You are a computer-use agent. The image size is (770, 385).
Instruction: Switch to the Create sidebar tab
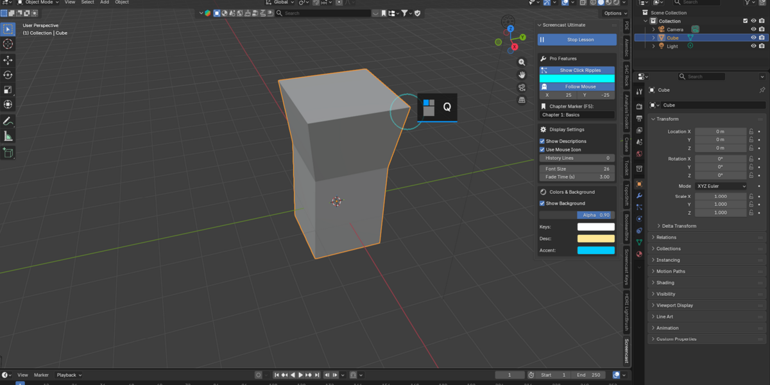[626, 143]
